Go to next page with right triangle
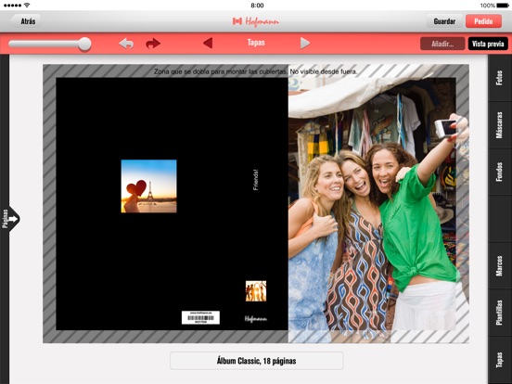Image resolution: width=512 pixels, height=384 pixels. tap(304, 43)
